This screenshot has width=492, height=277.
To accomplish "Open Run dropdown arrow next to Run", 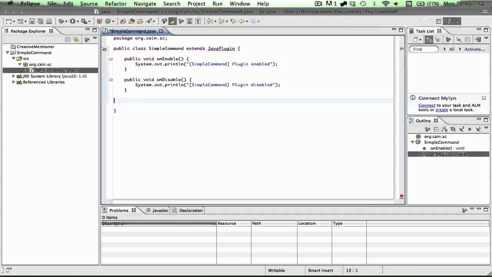I will point(77,21).
